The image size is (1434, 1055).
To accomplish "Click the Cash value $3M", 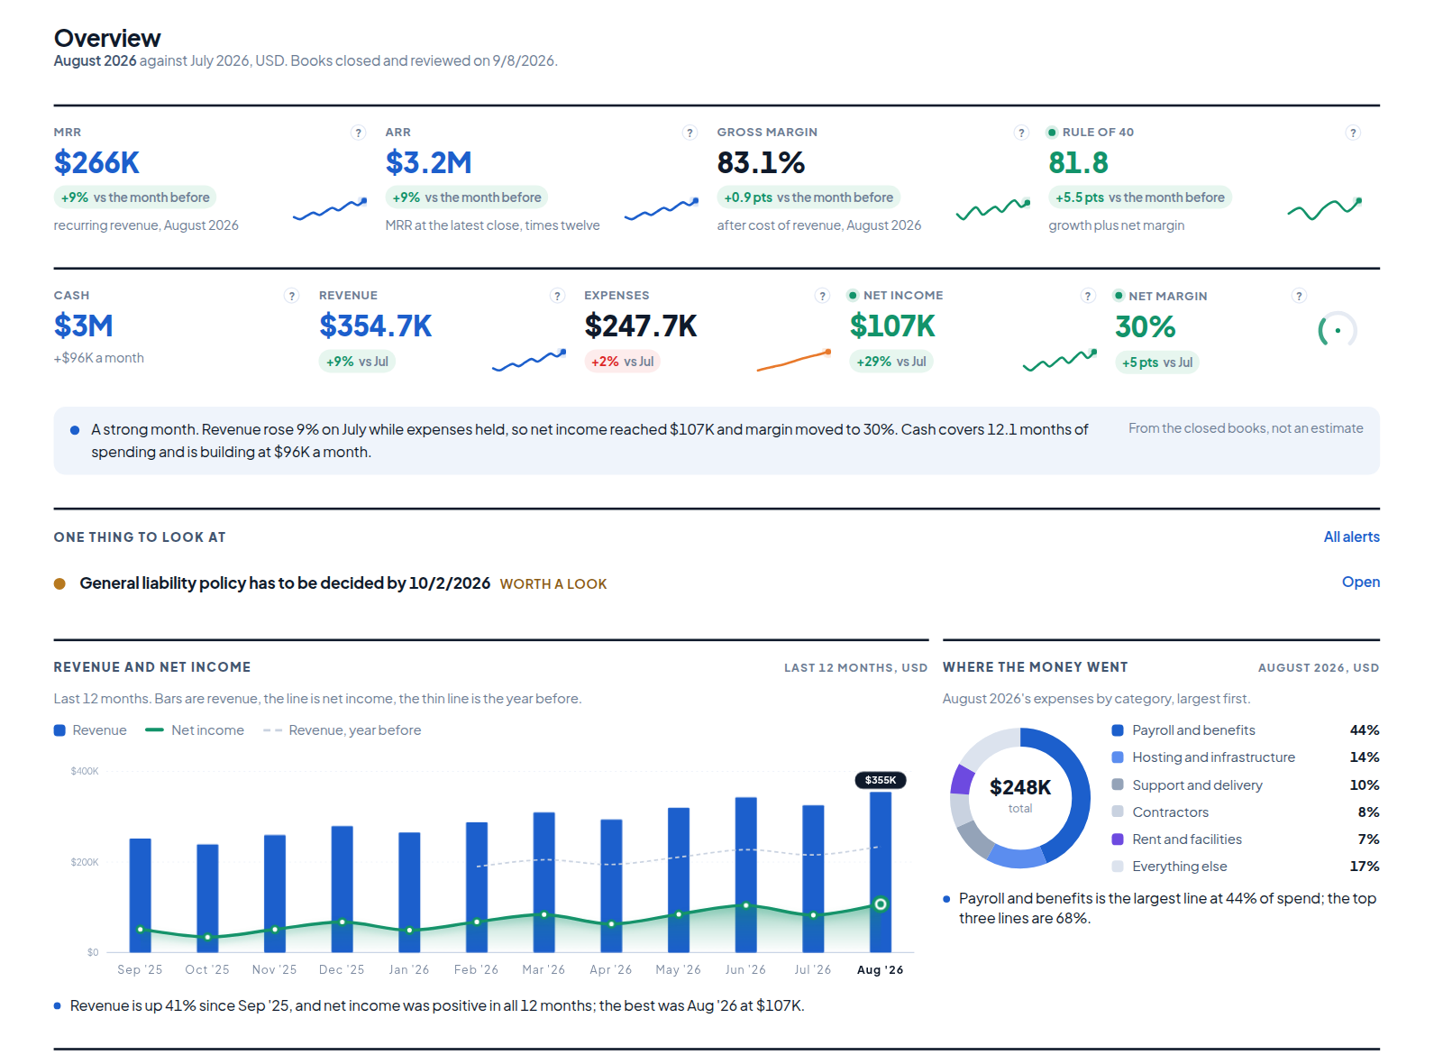I will point(84,326).
